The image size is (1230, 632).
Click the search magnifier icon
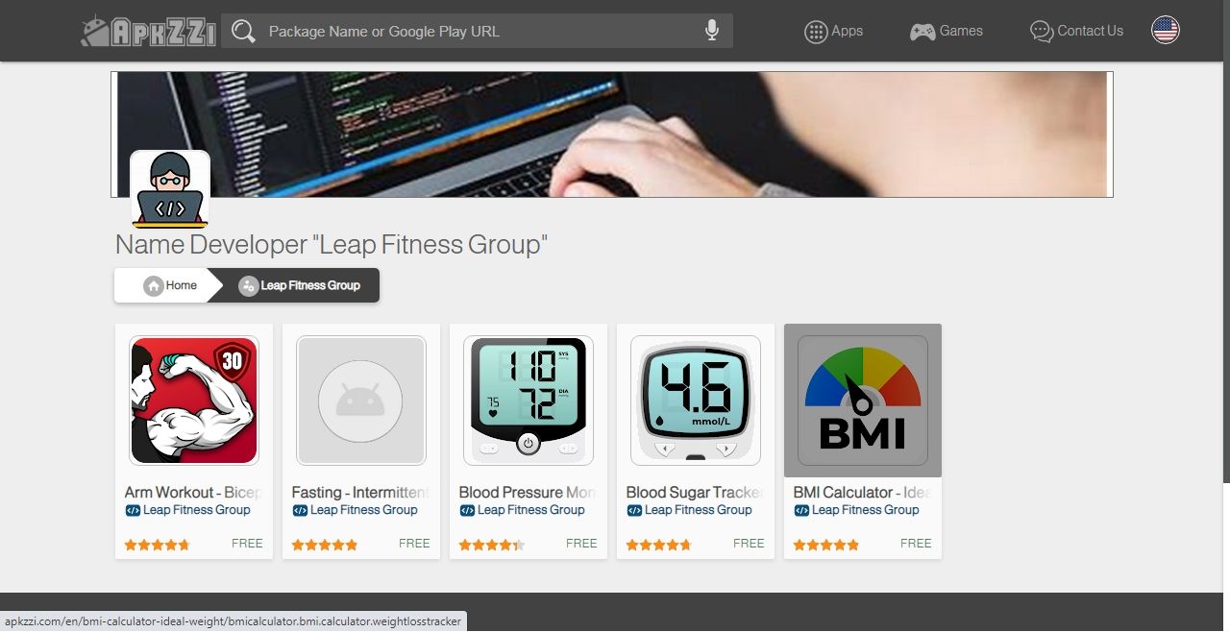244,31
